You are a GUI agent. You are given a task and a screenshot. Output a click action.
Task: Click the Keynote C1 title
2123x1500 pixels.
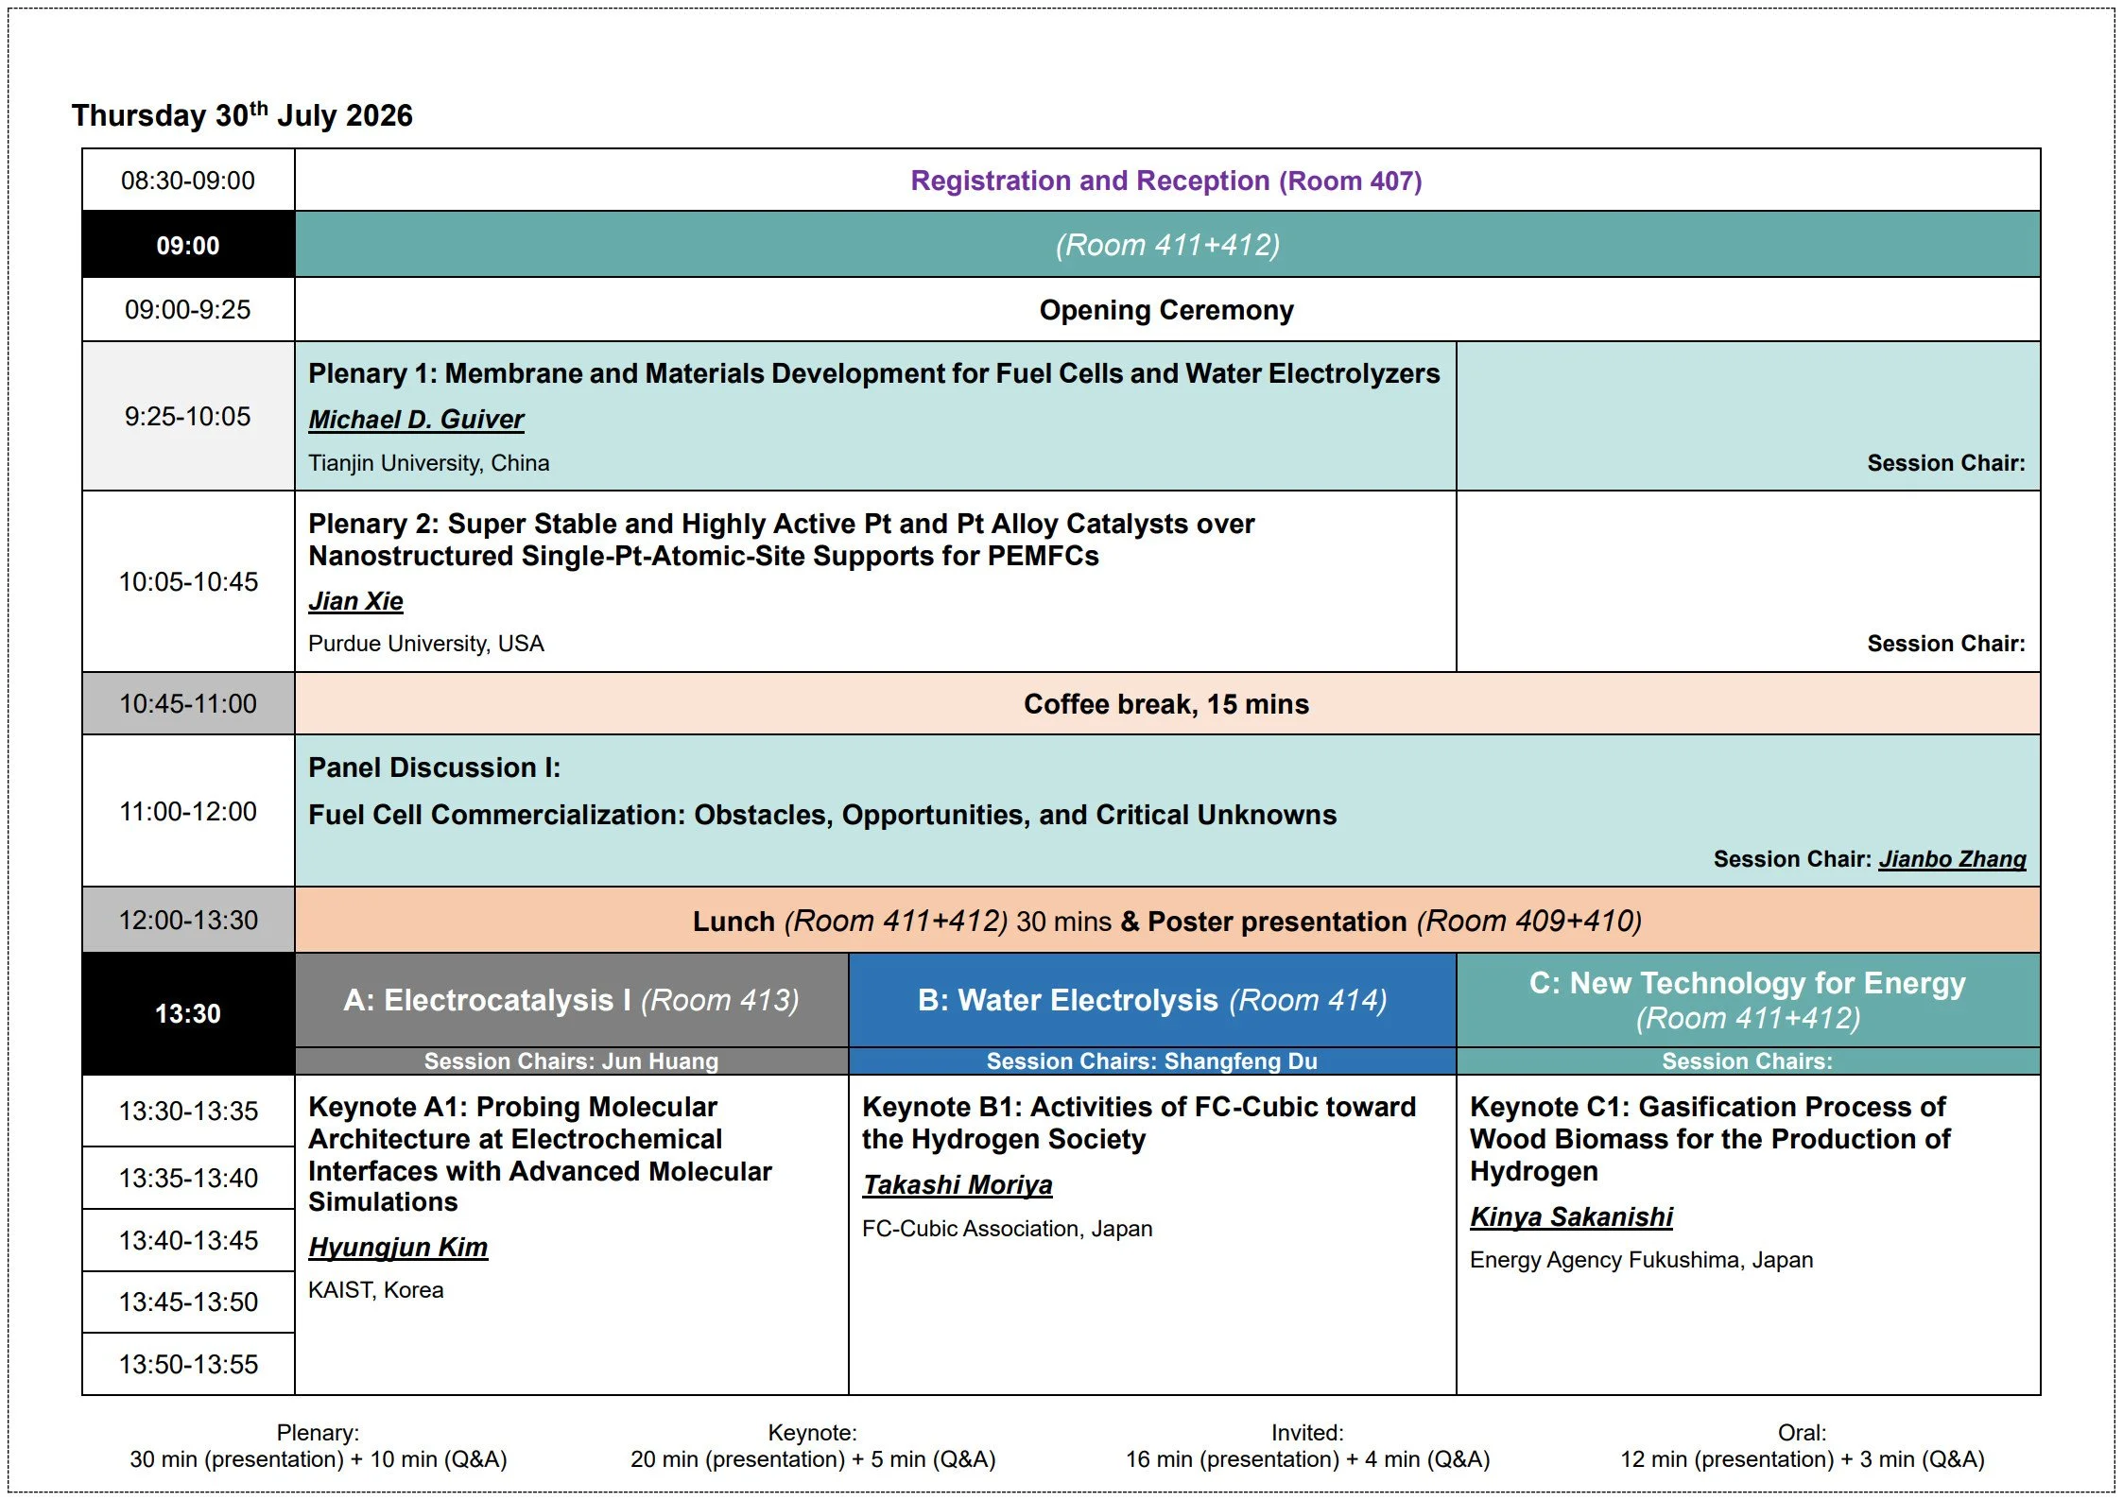pos(1710,1139)
